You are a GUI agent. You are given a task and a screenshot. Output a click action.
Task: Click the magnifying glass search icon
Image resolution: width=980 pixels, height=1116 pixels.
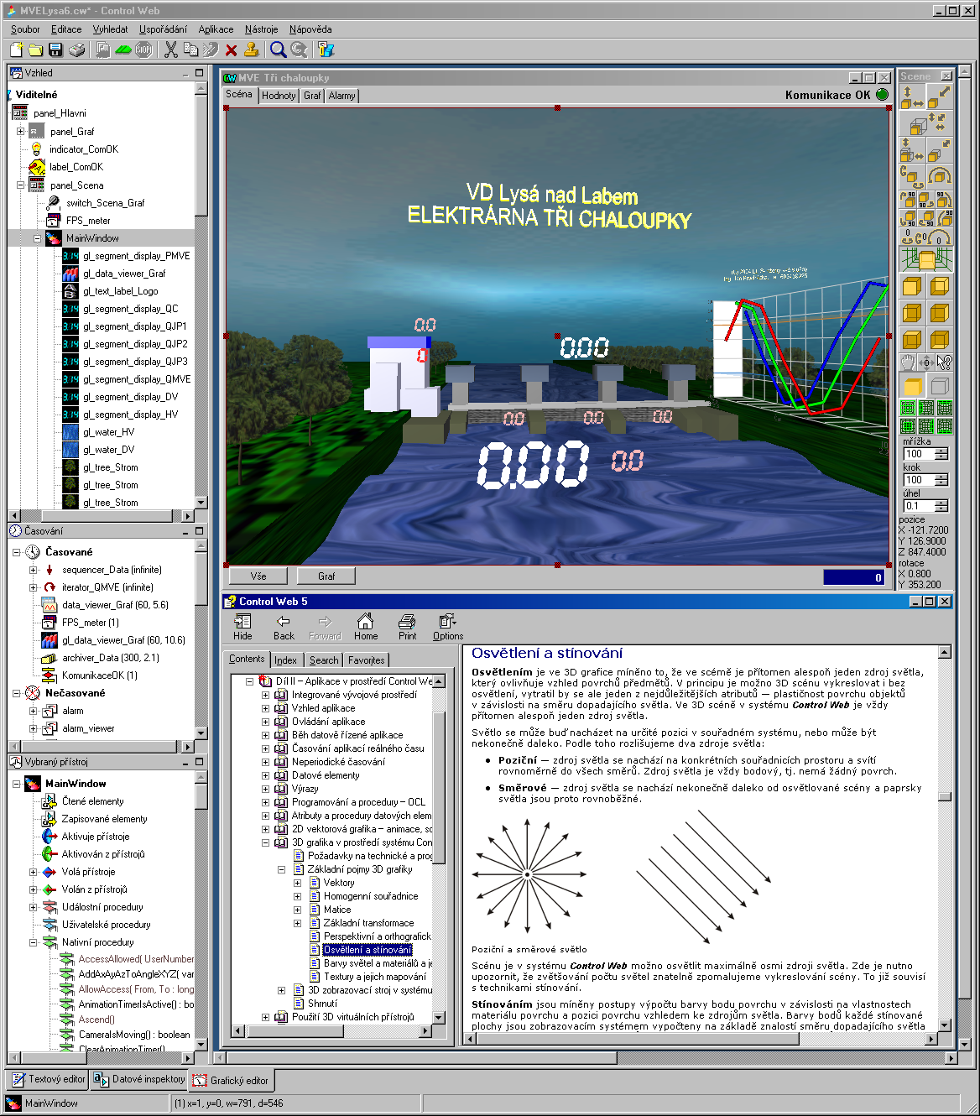279,50
